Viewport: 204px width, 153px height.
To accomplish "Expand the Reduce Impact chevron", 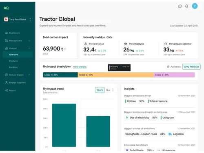I will coord(29,75).
